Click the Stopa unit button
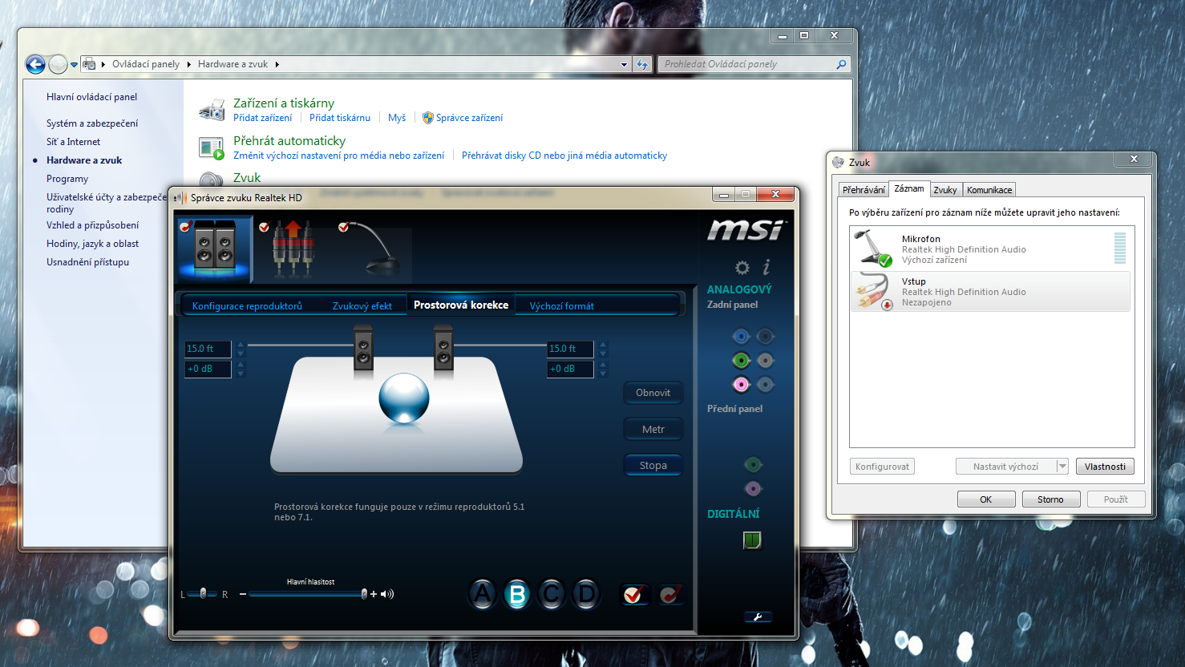 click(x=653, y=466)
